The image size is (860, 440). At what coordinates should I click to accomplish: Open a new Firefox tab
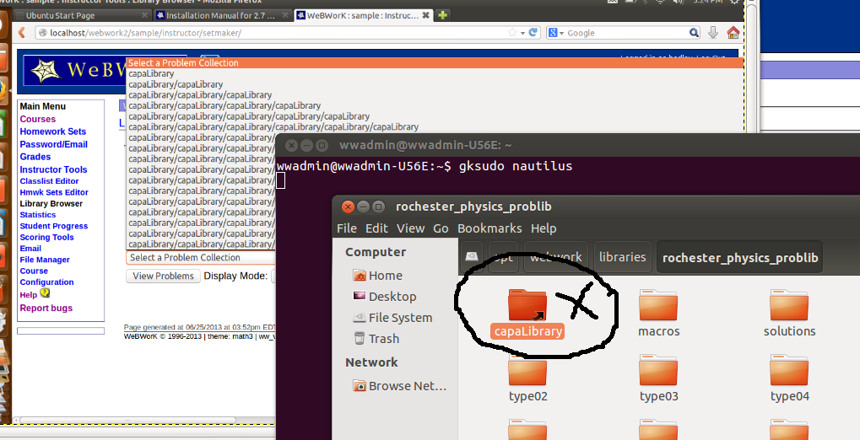click(442, 15)
